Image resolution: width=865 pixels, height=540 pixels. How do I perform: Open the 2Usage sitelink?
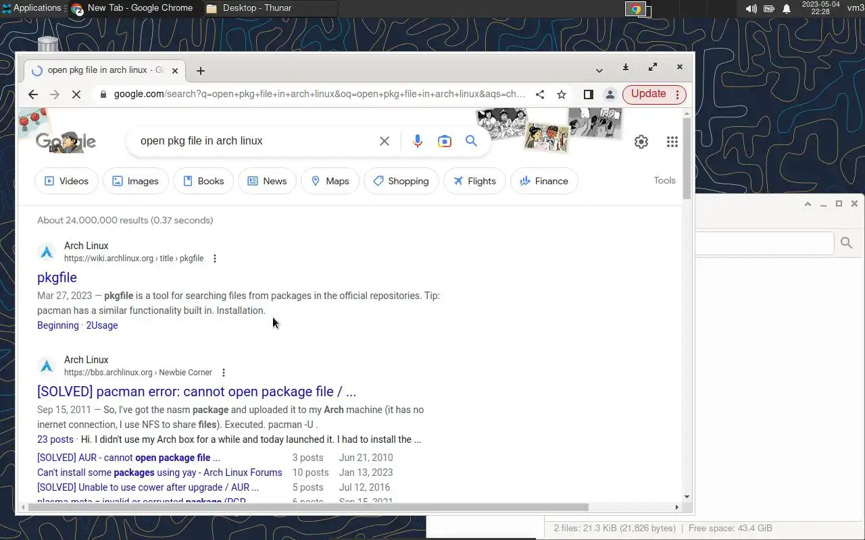point(102,325)
